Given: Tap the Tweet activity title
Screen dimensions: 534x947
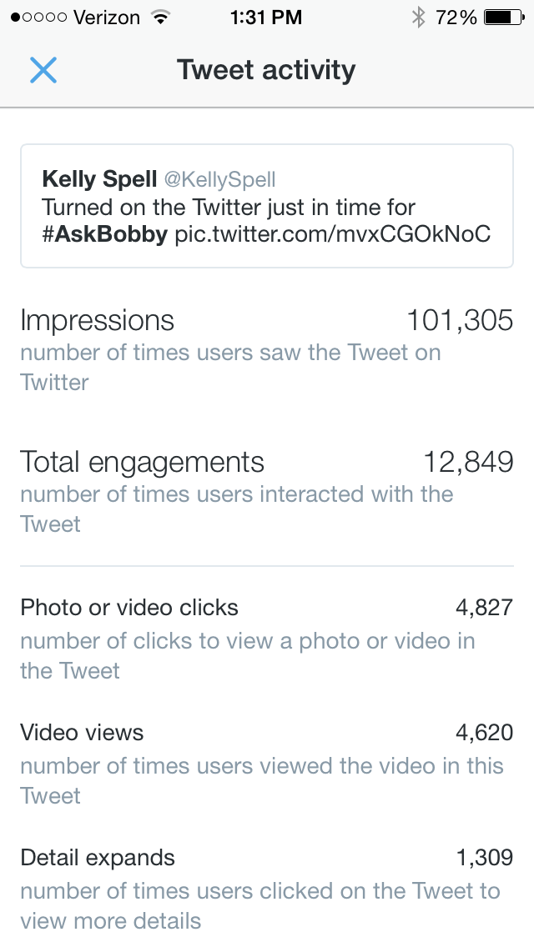Looking at the screenshot, I should click(266, 70).
